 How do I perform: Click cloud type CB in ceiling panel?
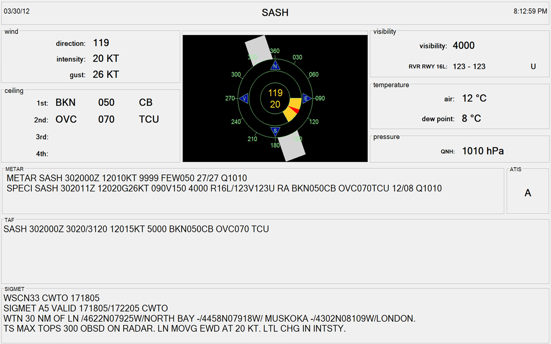point(146,102)
